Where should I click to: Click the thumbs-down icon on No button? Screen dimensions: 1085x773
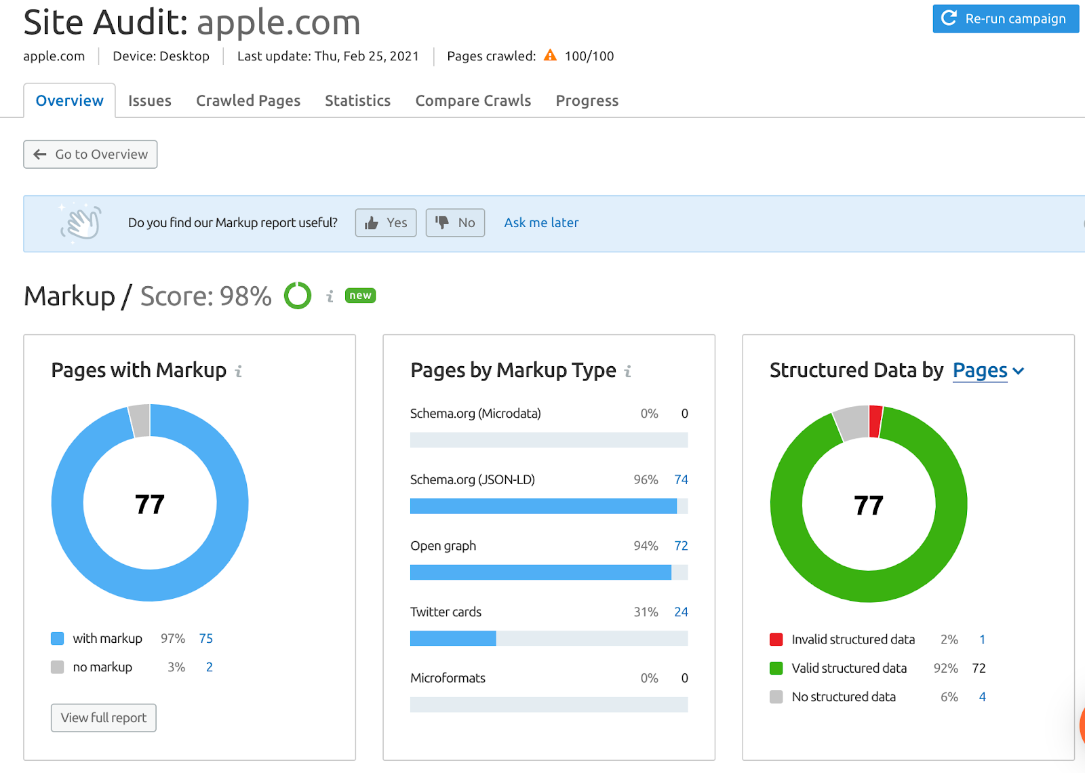[x=442, y=222]
